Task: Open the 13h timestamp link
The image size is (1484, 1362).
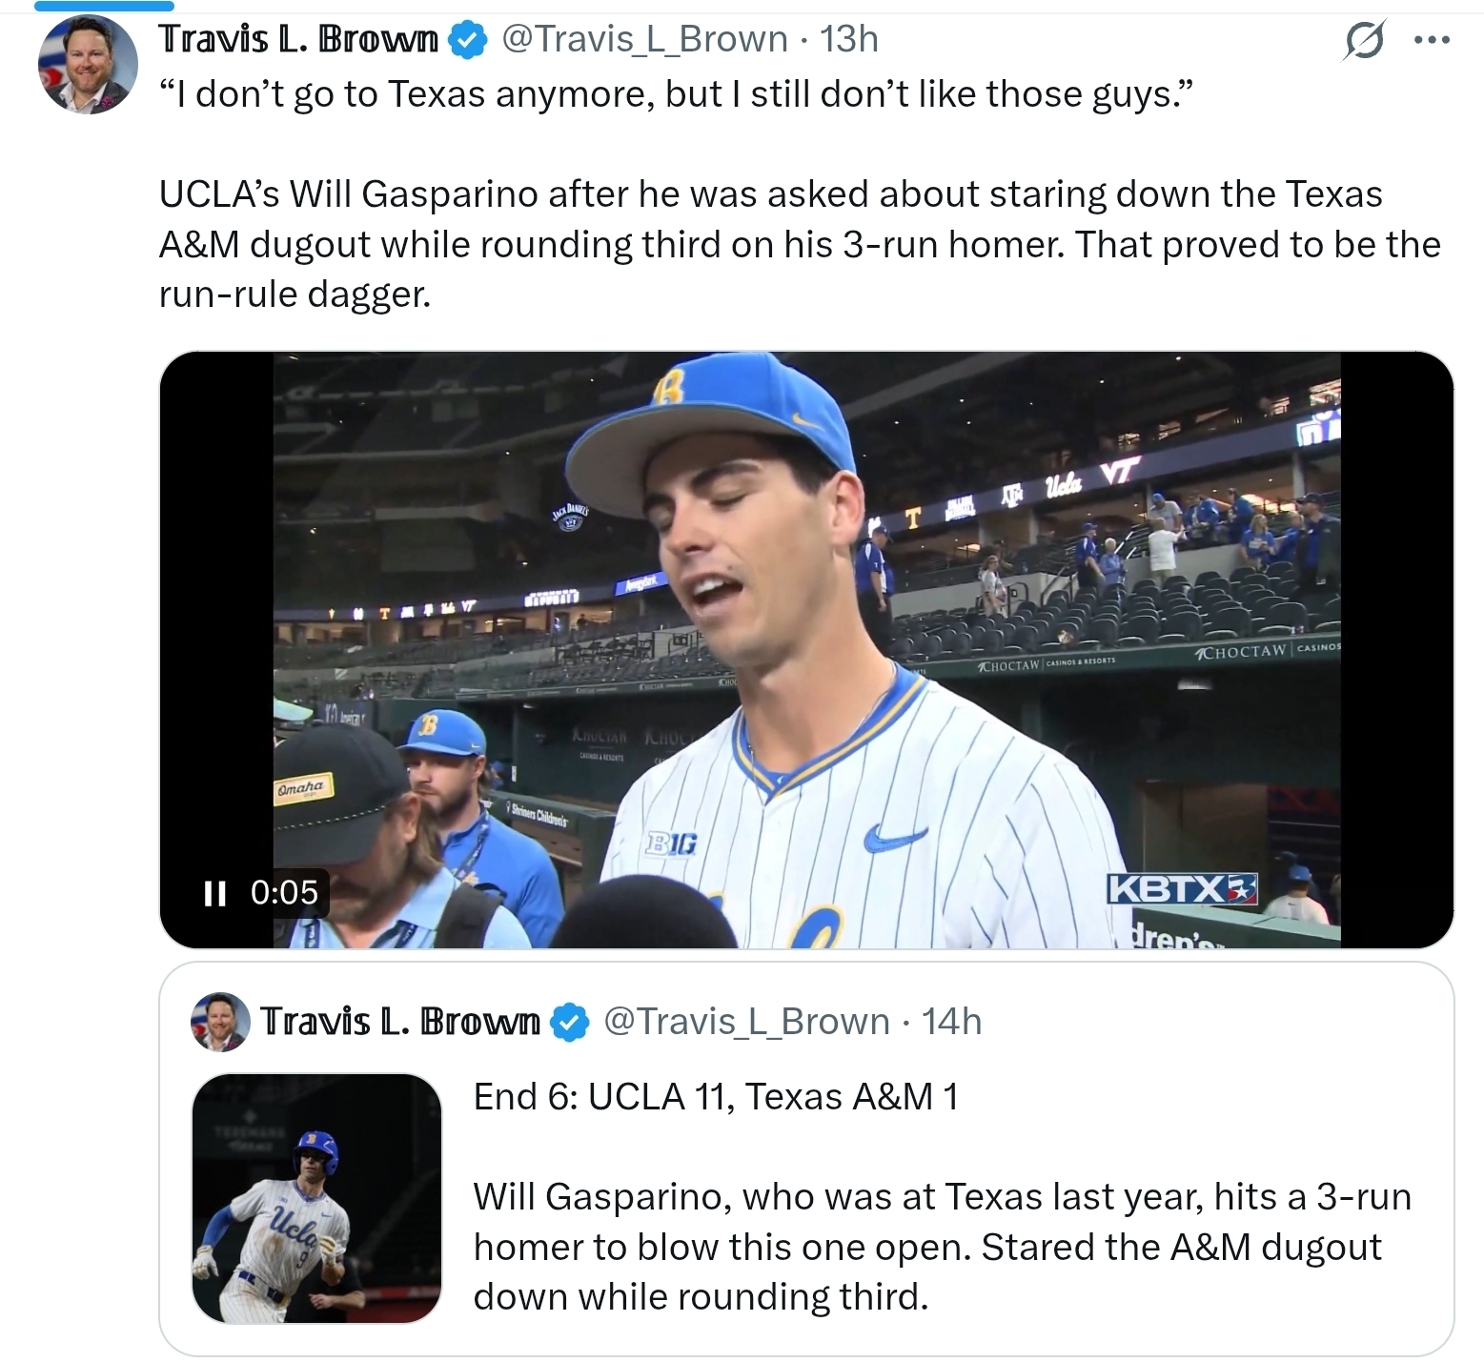Action: (x=849, y=40)
